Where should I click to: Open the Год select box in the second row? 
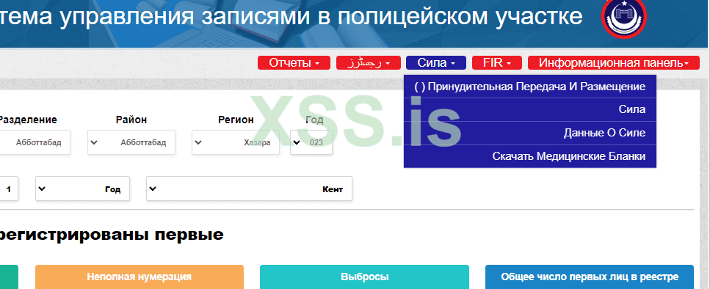(x=82, y=189)
